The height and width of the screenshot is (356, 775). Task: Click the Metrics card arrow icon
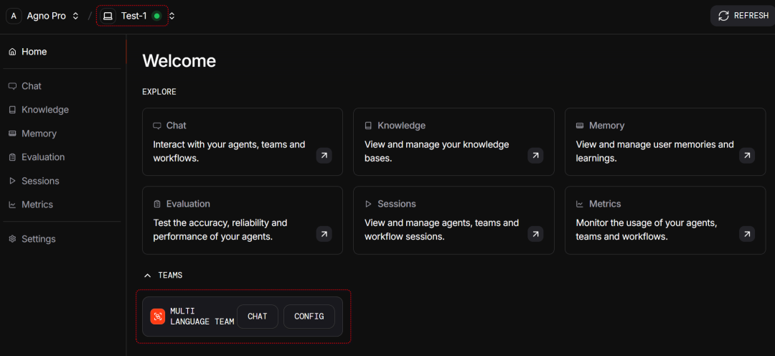pyautogui.click(x=747, y=234)
